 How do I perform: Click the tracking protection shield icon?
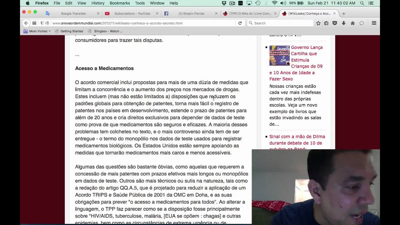[42, 23]
